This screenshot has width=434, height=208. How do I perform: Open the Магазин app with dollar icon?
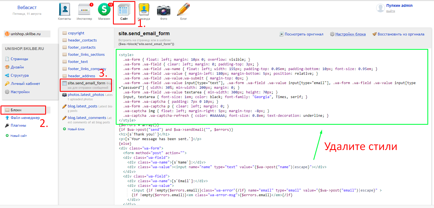(x=104, y=10)
